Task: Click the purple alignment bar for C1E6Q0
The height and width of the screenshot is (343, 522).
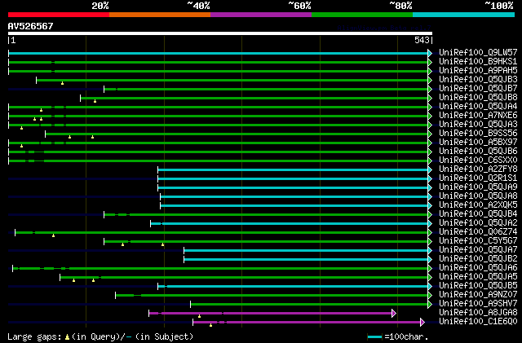Action: click(307, 322)
